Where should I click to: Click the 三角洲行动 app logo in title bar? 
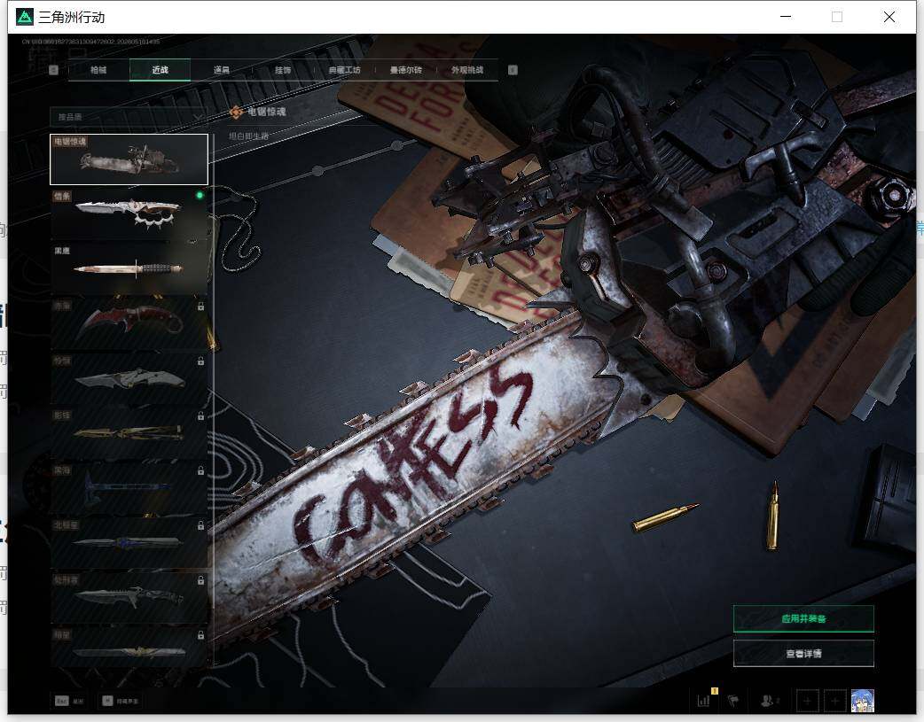(x=25, y=17)
